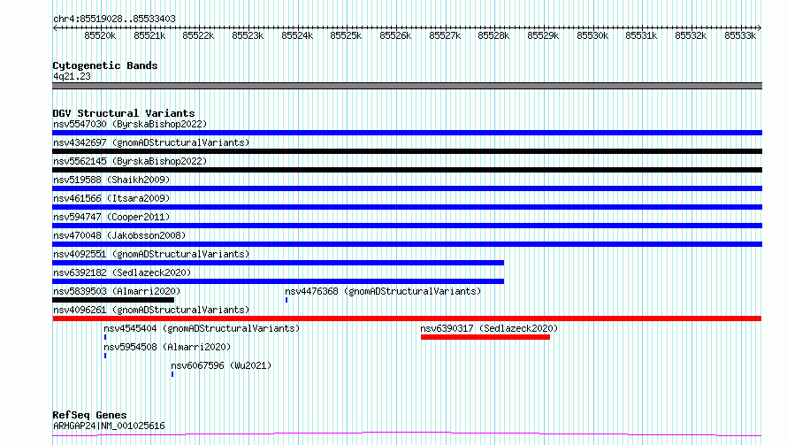The image size is (787, 445).
Task: Click nsv5839503 (Almarri2020) variant label
Action: pyautogui.click(x=117, y=291)
